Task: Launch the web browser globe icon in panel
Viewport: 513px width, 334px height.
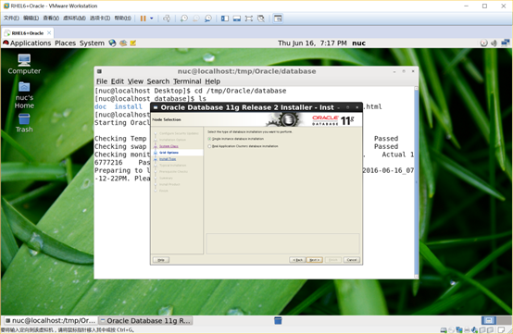Action: point(113,43)
